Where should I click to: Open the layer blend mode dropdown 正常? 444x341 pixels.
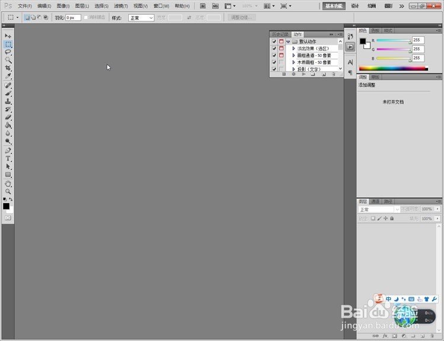coord(379,210)
